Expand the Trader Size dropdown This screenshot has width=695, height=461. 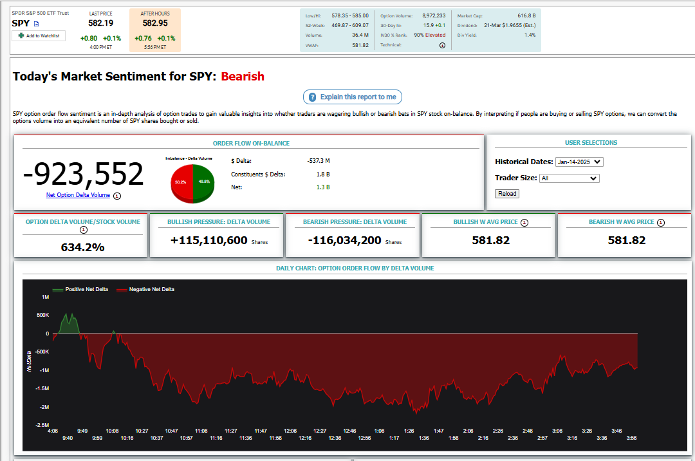point(570,178)
